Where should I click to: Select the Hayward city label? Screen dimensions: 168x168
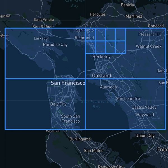145,115
